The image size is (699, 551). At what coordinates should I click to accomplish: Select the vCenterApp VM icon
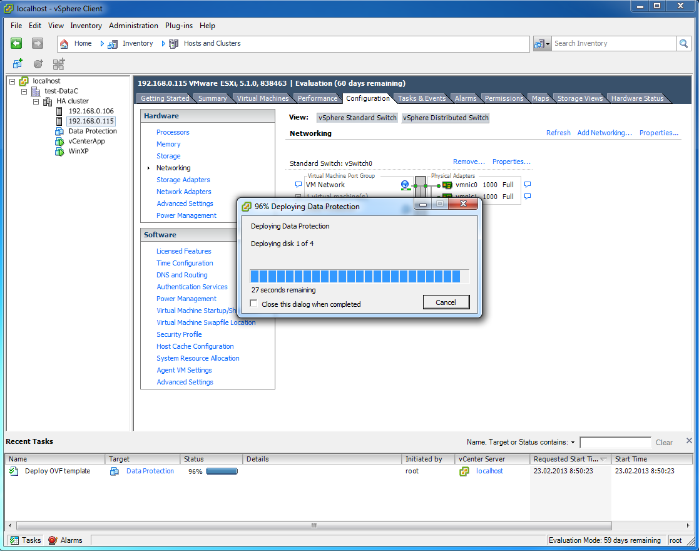pyautogui.click(x=59, y=141)
